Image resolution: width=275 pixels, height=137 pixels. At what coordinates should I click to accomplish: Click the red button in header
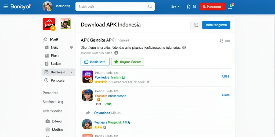212,7
